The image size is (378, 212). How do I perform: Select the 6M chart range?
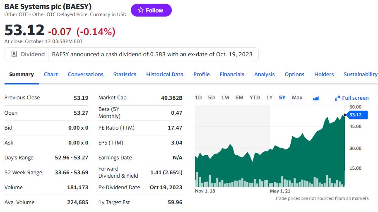click(x=239, y=98)
